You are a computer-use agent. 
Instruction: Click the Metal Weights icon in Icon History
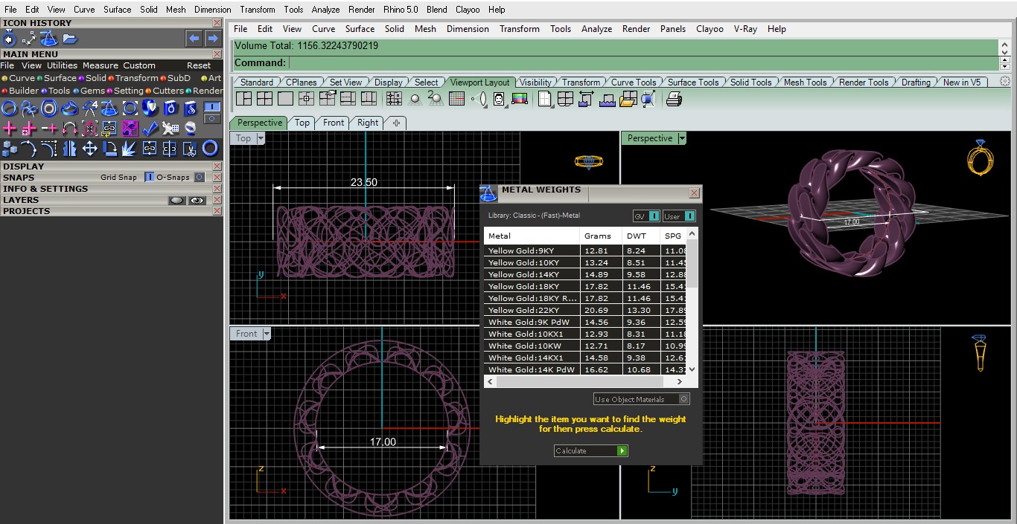(49, 38)
